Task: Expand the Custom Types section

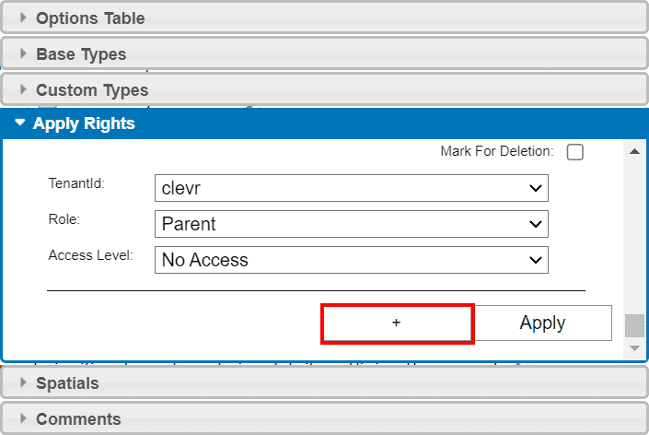Action: point(324,90)
